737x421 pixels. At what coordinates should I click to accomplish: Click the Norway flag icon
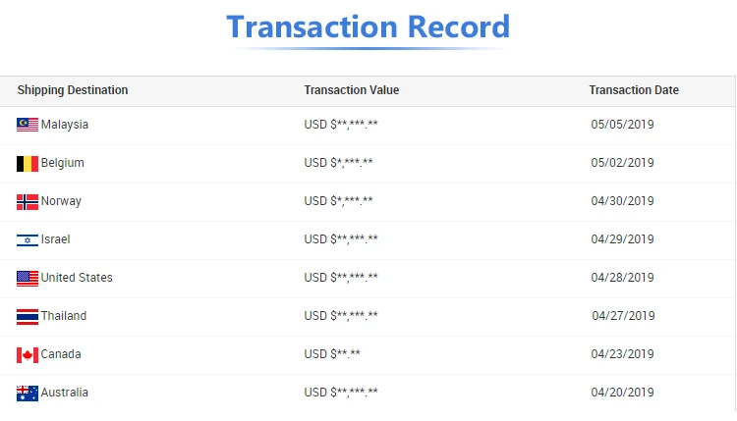pos(28,202)
